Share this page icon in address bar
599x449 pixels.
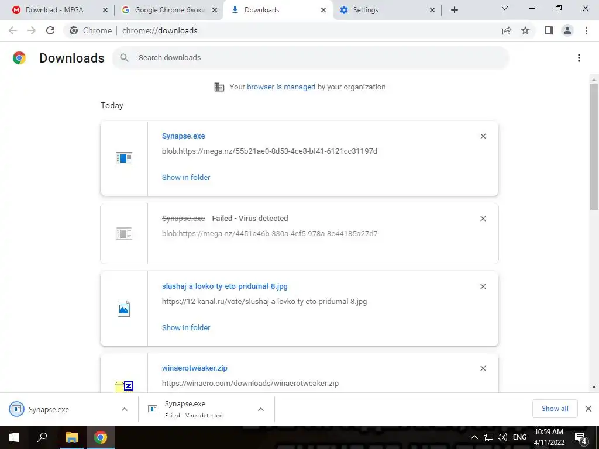coord(507,30)
